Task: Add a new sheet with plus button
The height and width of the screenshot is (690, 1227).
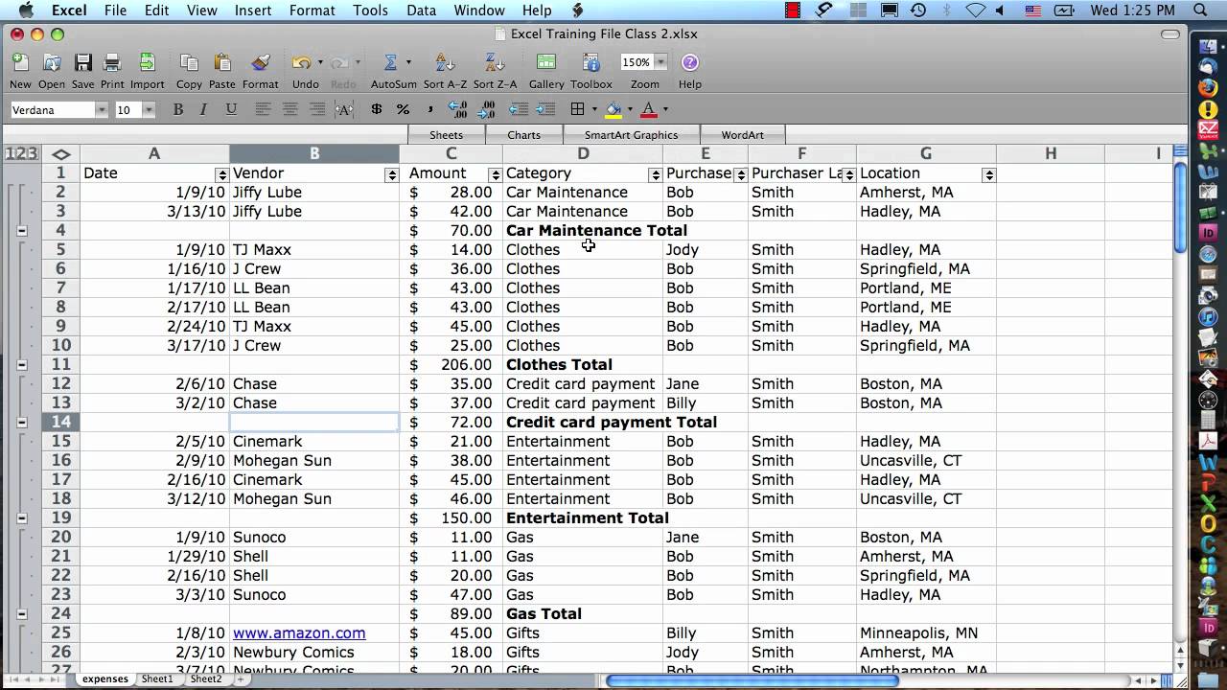Action: (240, 679)
